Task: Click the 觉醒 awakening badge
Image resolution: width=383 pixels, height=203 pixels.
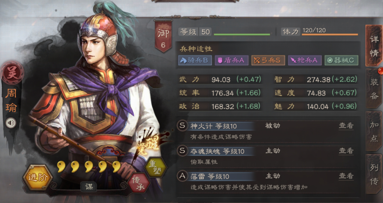Action: click(x=150, y=143)
